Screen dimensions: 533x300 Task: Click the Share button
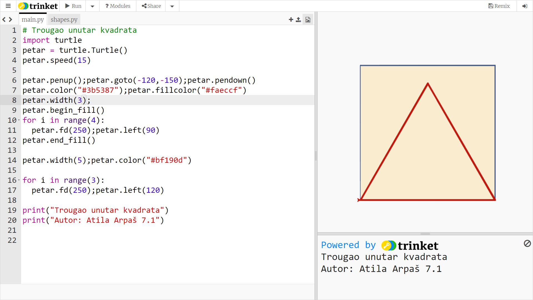click(151, 6)
